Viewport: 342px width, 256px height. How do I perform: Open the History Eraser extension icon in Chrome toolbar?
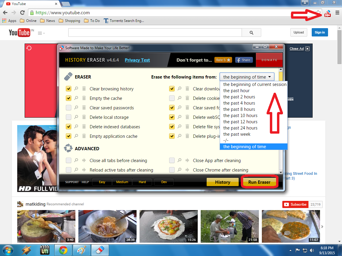[327, 13]
